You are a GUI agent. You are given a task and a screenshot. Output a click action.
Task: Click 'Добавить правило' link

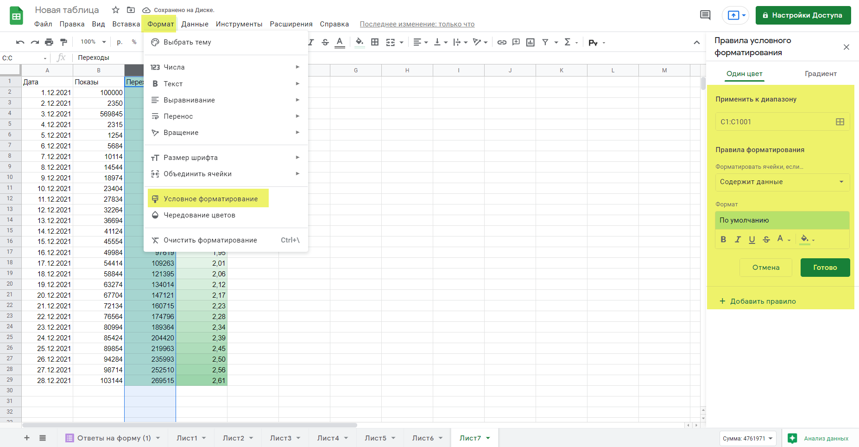tap(758, 301)
